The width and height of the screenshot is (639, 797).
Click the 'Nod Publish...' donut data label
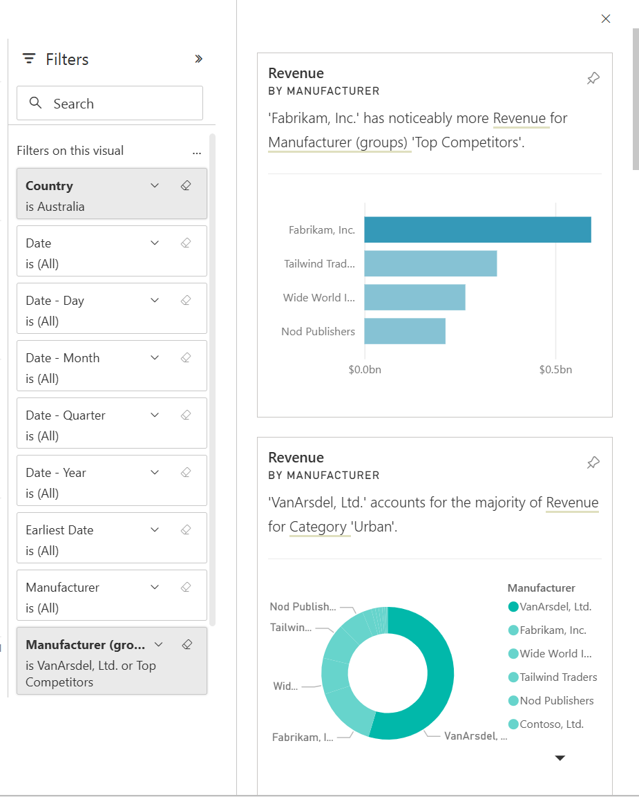303,607
